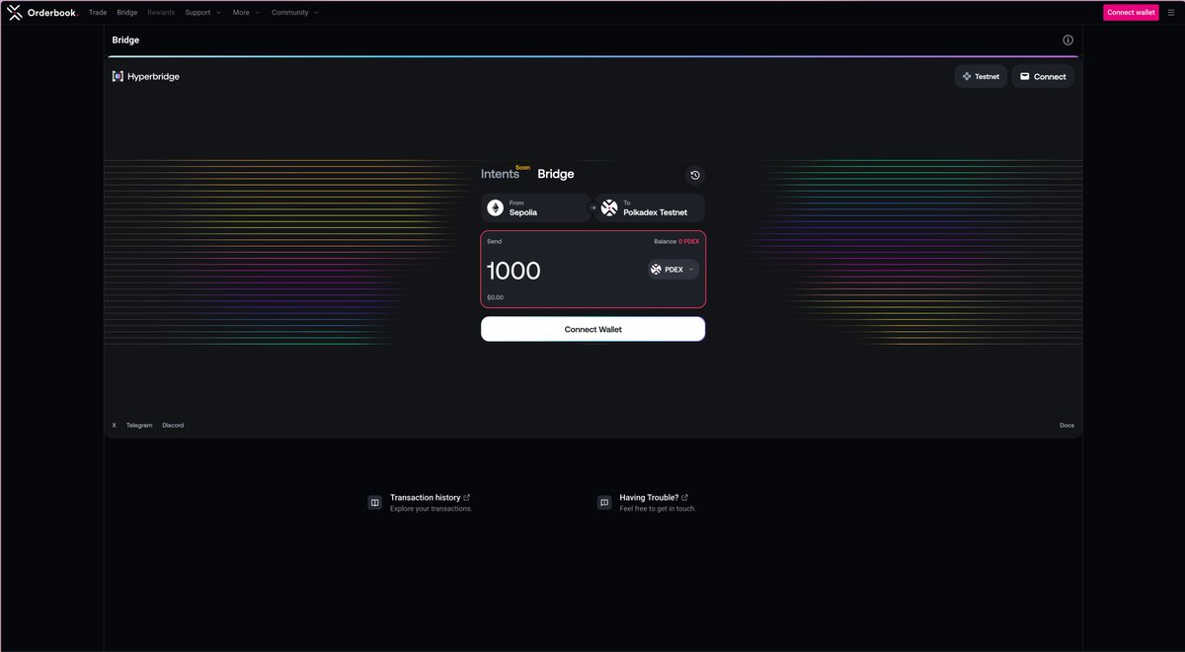Open the Docs link
Image resolution: width=1185 pixels, height=652 pixels.
tap(1066, 425)
